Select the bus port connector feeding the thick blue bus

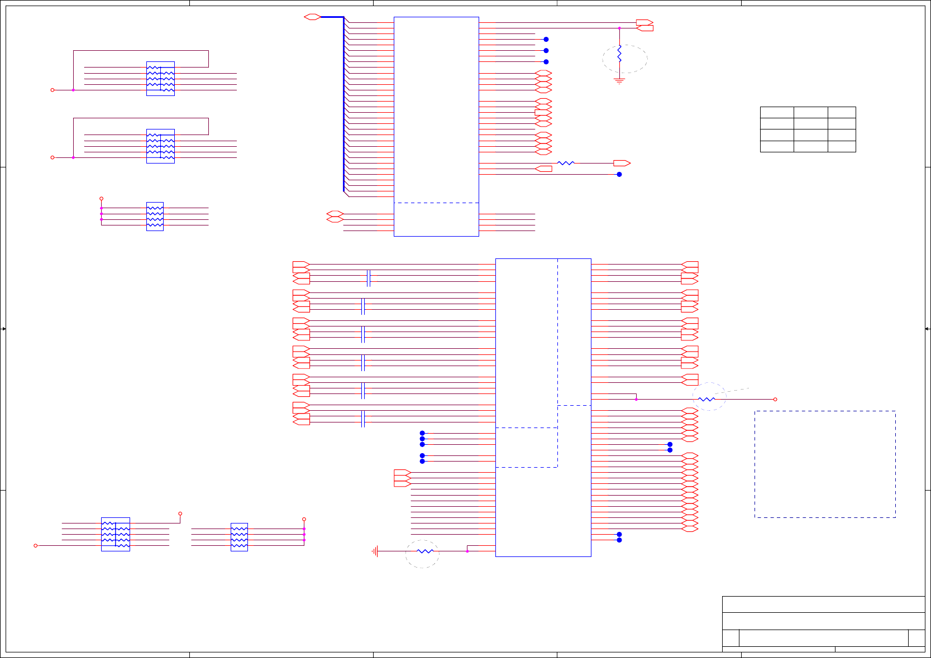pos(312,17)
